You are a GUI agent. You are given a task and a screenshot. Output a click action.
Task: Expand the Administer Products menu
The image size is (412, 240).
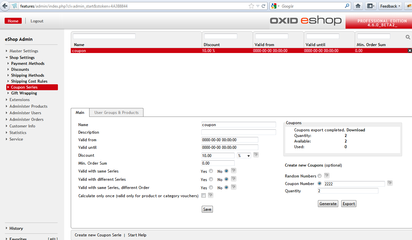28,106
